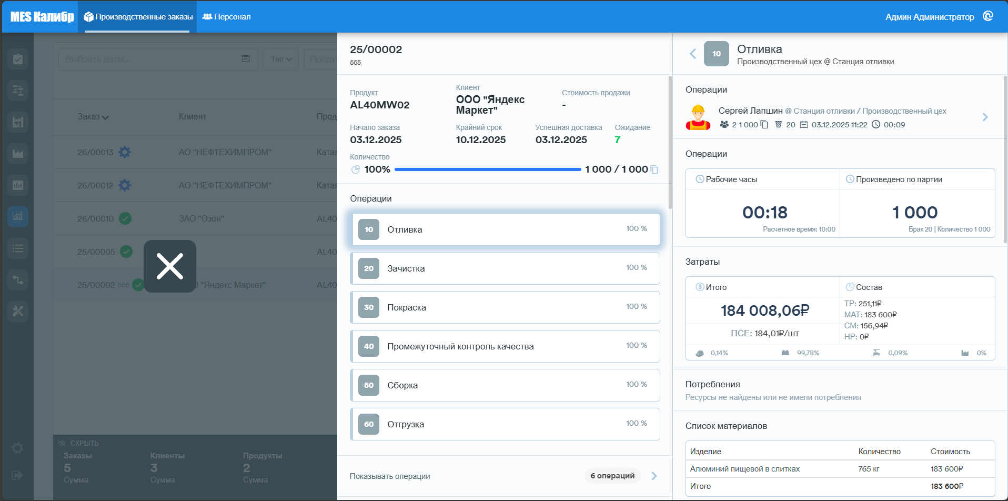Open the Производственные заказы tab
The height and width of the screenshot is (501, 1008).
point(138,17)
